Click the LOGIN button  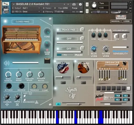(x=126, y=21)
